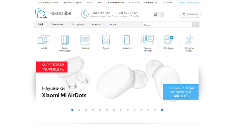Open the Акции menu item
This screenshot has height=129, width=234.
click(113, 24)
